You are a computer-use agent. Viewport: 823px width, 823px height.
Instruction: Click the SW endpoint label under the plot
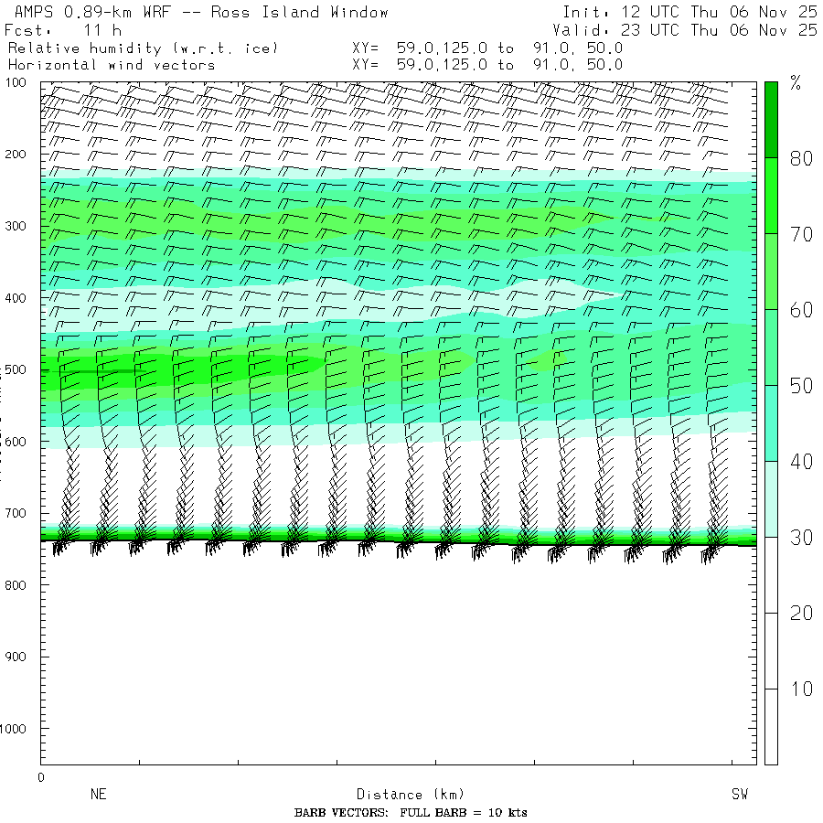(x=739, y=795)
